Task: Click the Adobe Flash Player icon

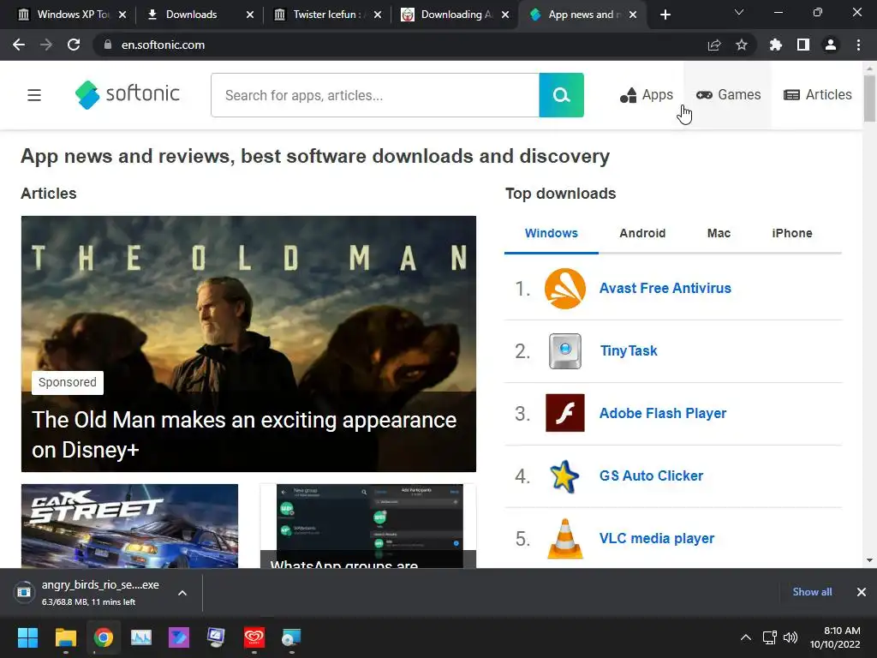Action: (x=565, y=413)
